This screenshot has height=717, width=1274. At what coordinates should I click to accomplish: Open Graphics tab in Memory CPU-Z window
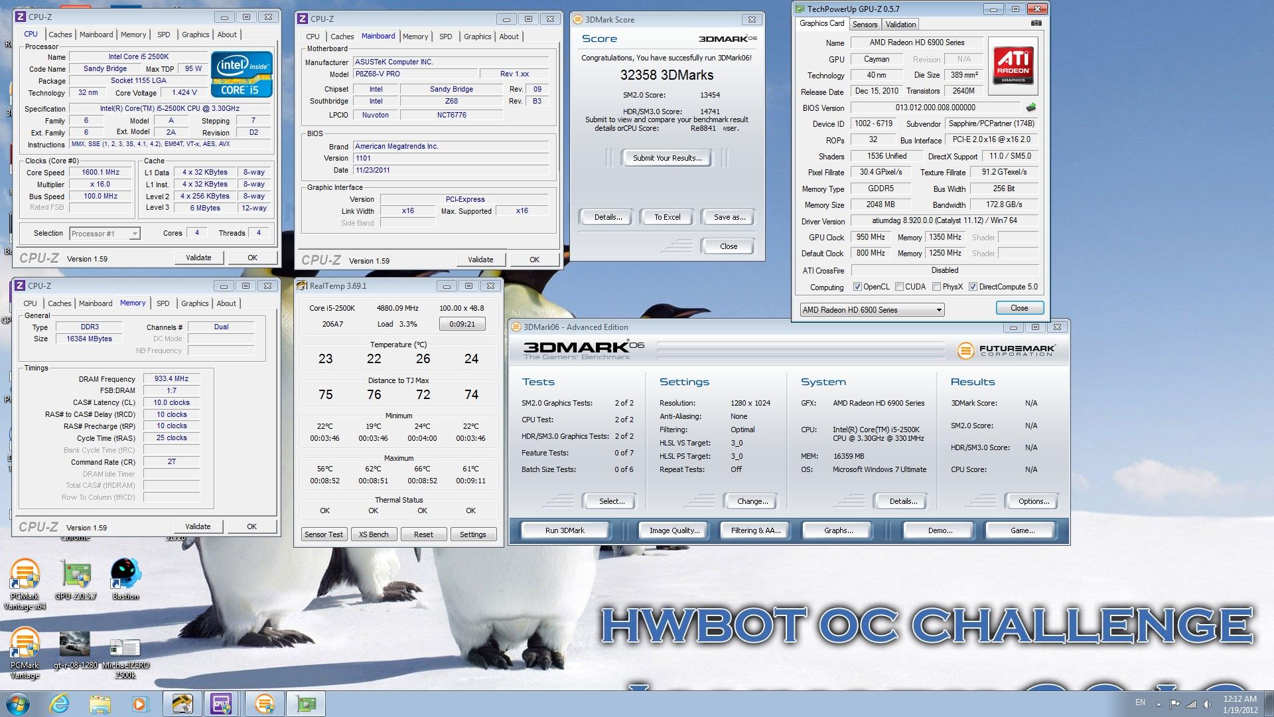point(194,303)
